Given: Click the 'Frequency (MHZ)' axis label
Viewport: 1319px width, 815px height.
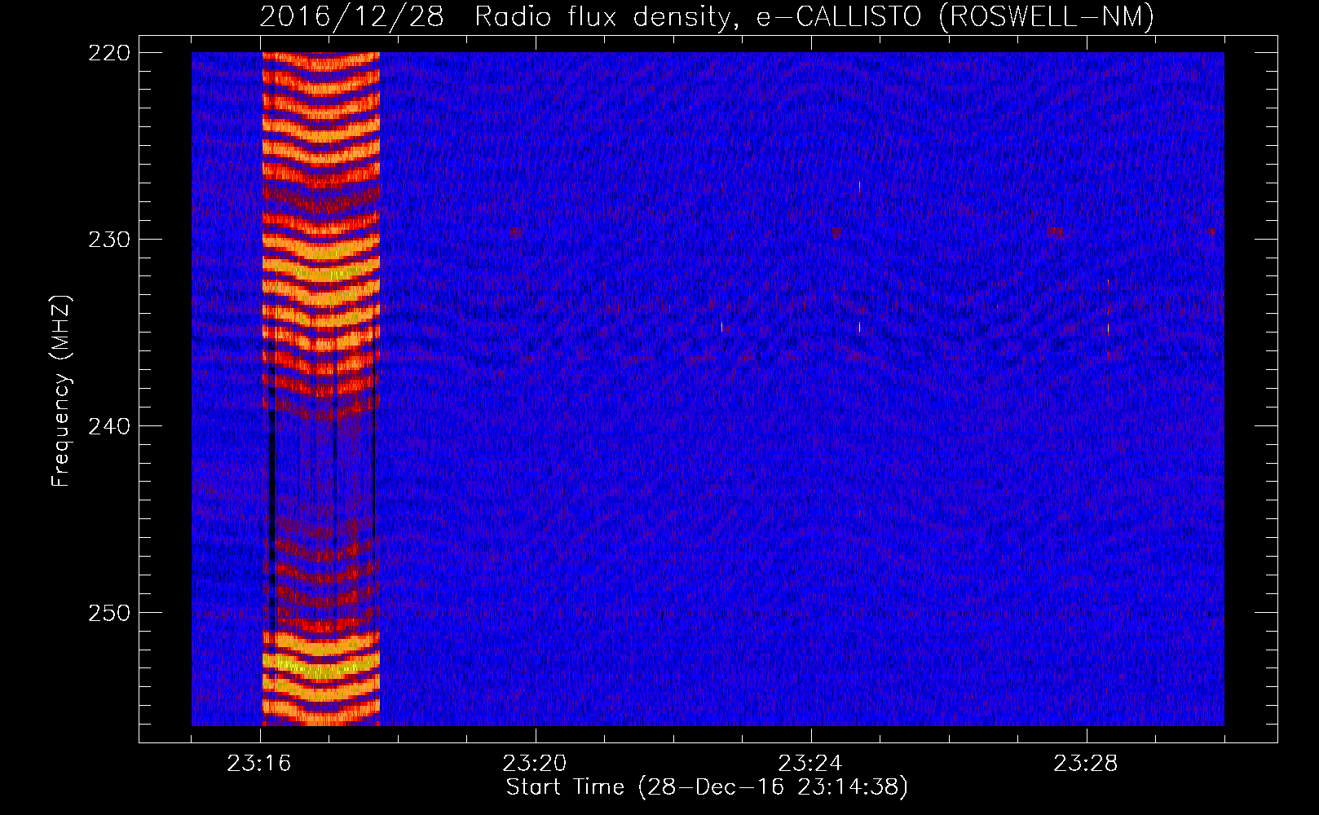Looking at the screenshot, I should [61, 390].
